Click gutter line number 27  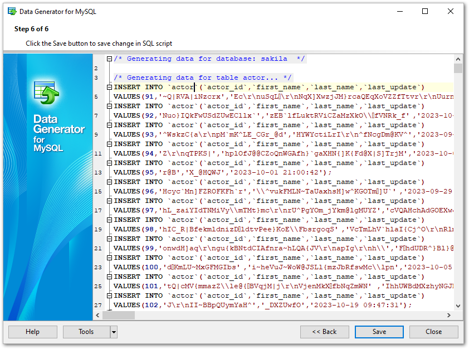(98, 306)
